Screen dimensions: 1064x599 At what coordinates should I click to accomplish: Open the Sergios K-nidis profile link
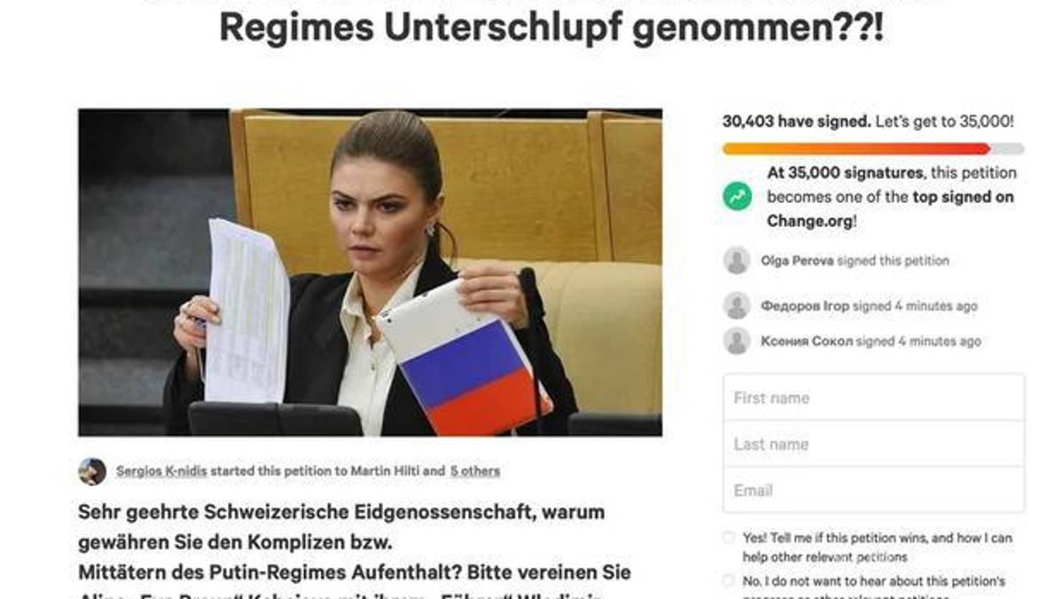(x=161, y=471)
